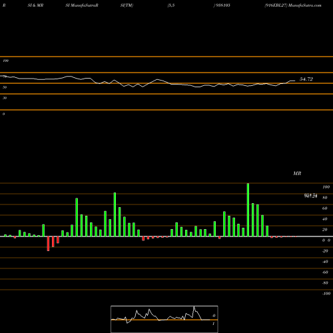Click the 30 label on RSI left axis
Screen dimensions: 333x333
point(5,98)
